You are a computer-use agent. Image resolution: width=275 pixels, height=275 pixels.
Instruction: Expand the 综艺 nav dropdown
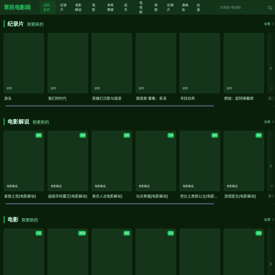[x=127, y=7]
